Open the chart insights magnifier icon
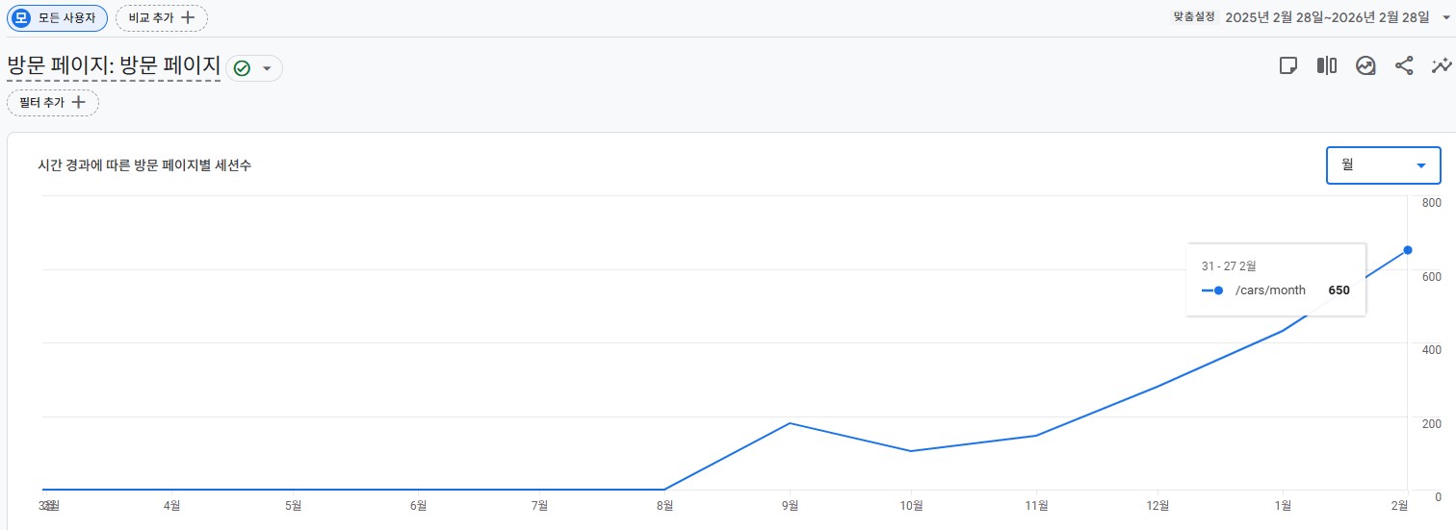The height and width of the screenshot is (530, 1456). pyautogui.click(x=1365, y=65)
